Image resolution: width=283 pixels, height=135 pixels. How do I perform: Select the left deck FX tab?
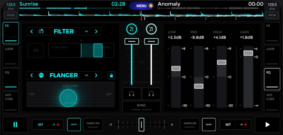[11, 33]
